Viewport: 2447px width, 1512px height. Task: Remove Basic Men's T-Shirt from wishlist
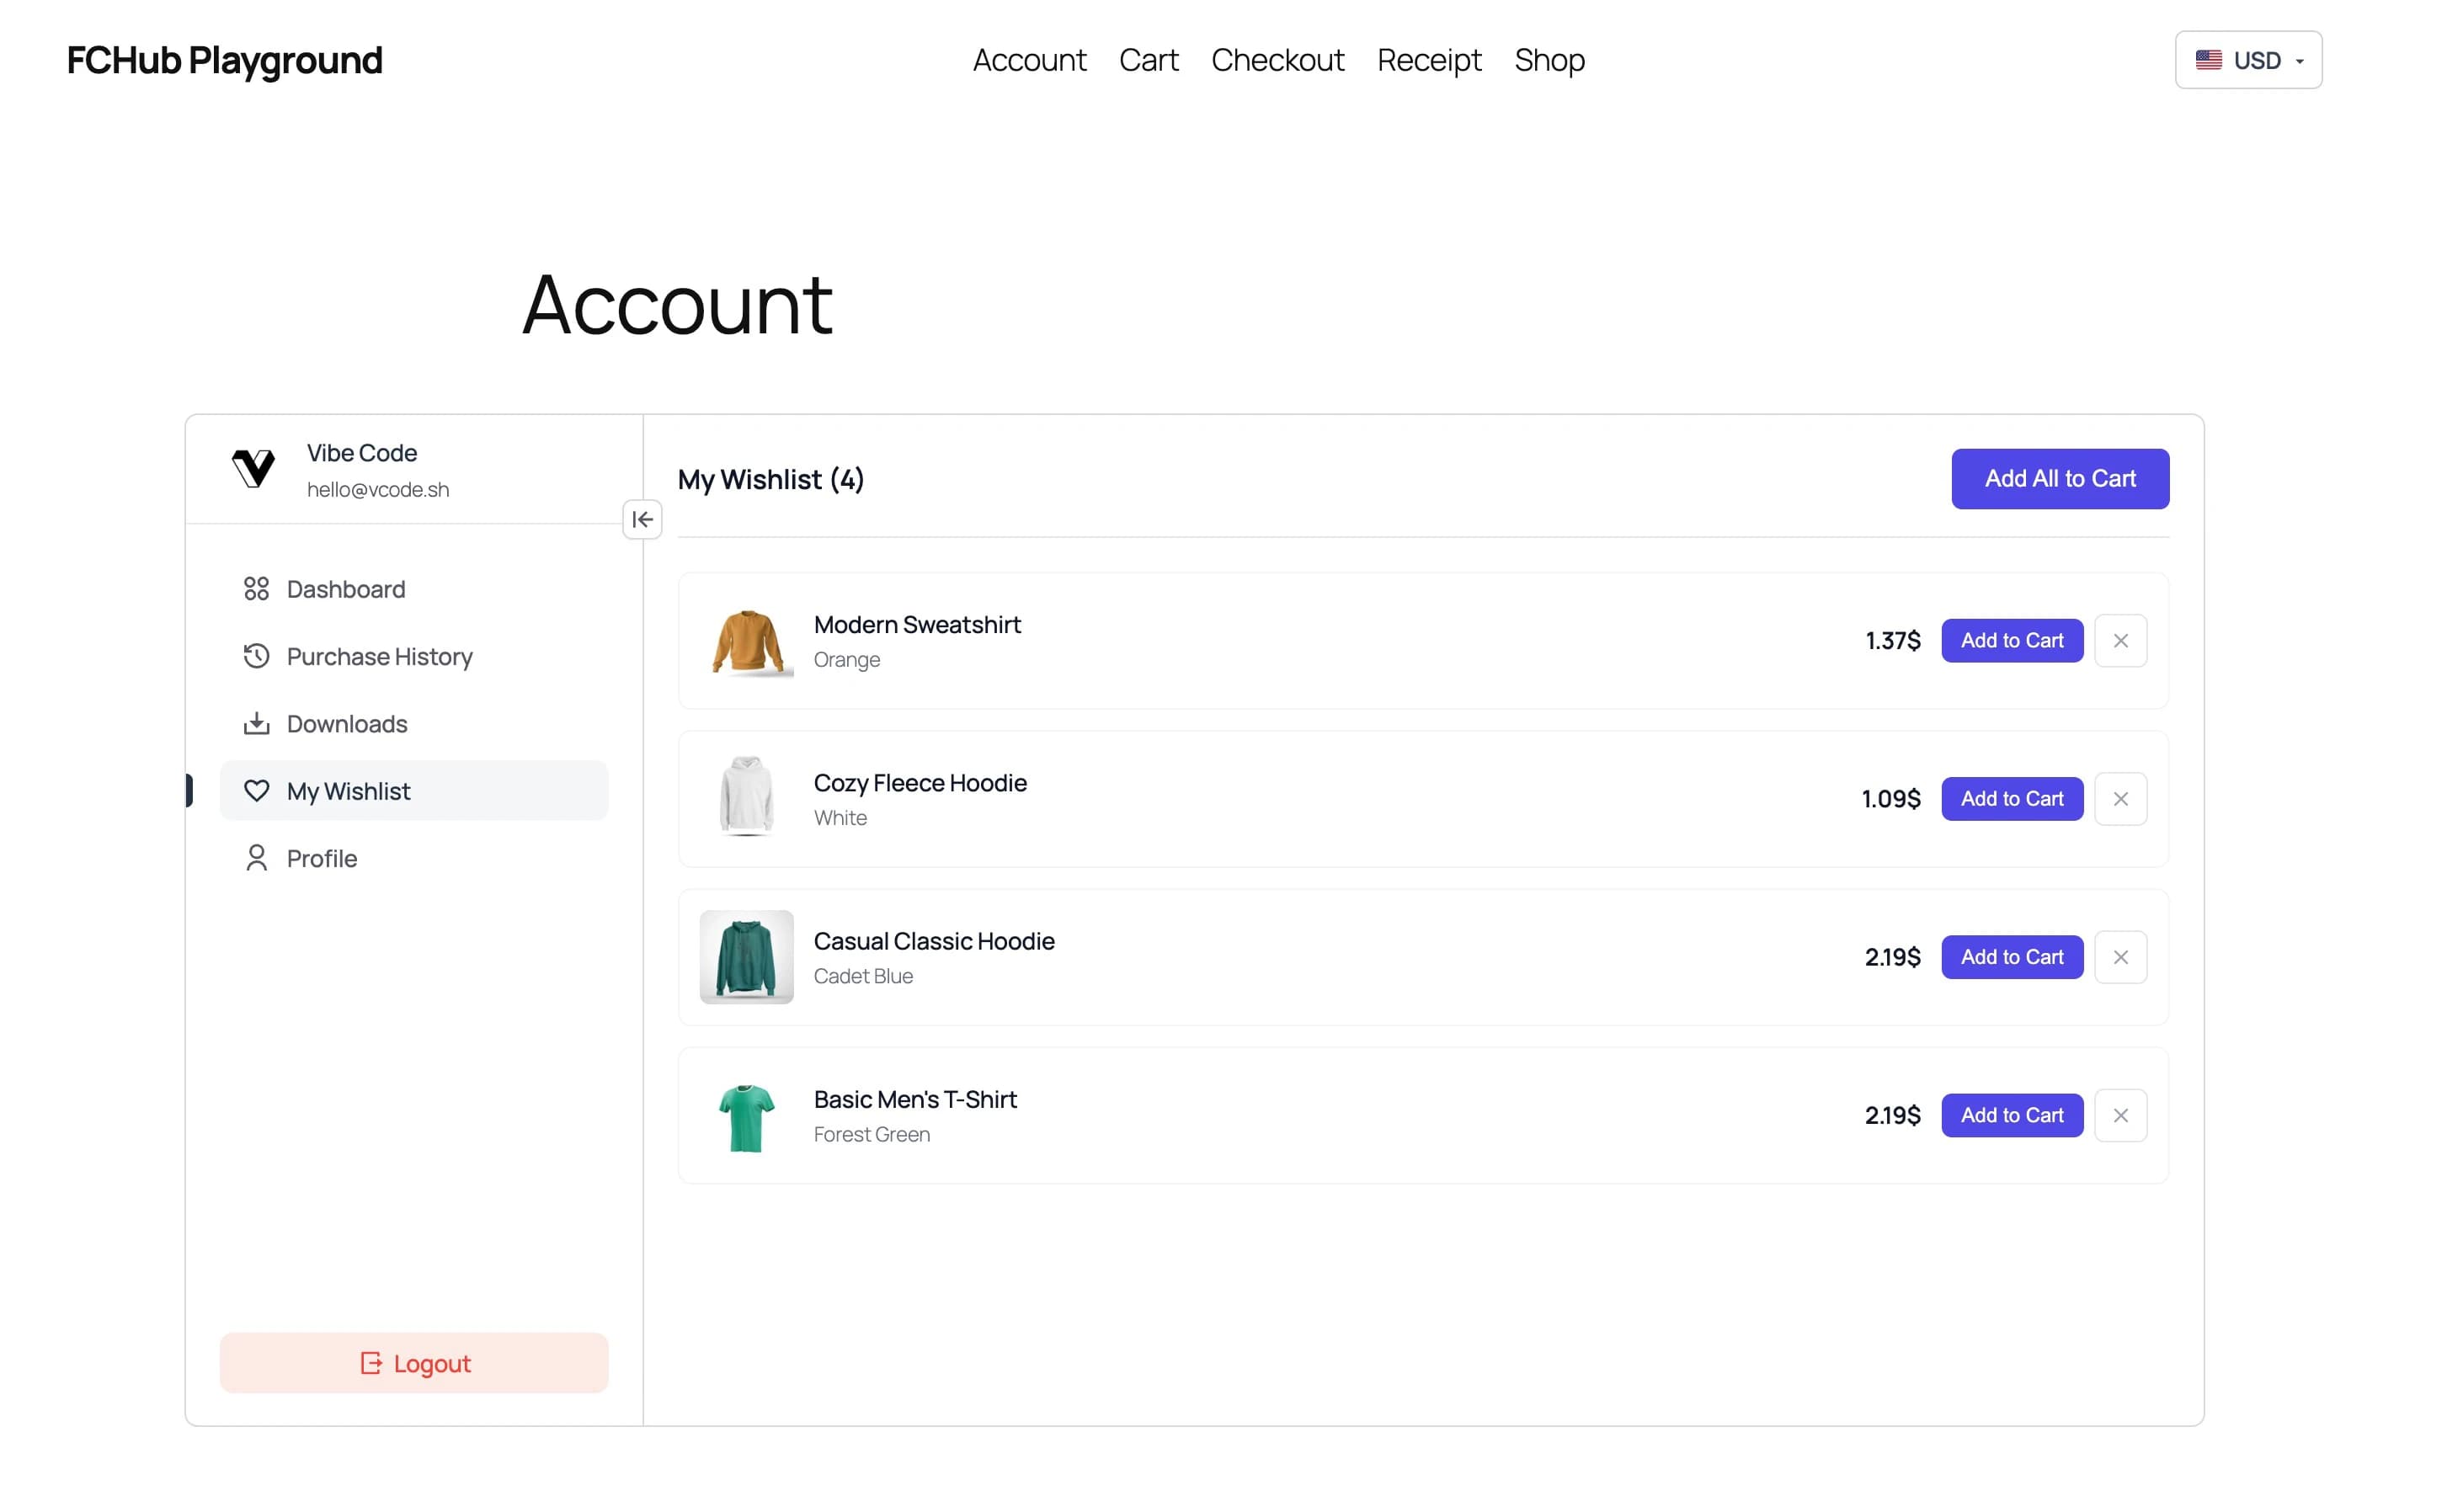pos(2121,1114)
